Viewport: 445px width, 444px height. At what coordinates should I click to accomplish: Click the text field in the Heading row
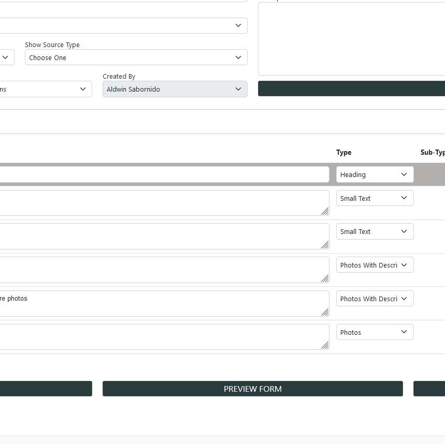(164, 174)
